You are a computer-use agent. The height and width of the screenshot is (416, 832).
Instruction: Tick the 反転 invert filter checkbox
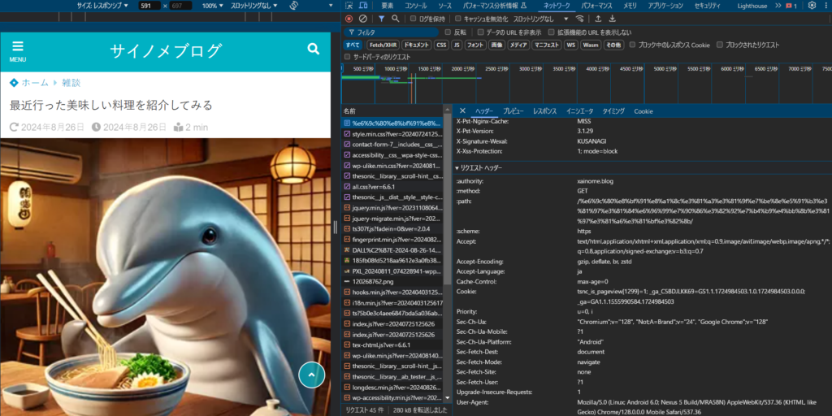448,32
